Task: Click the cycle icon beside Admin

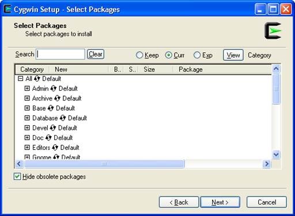Action: [x=54, y=88]
